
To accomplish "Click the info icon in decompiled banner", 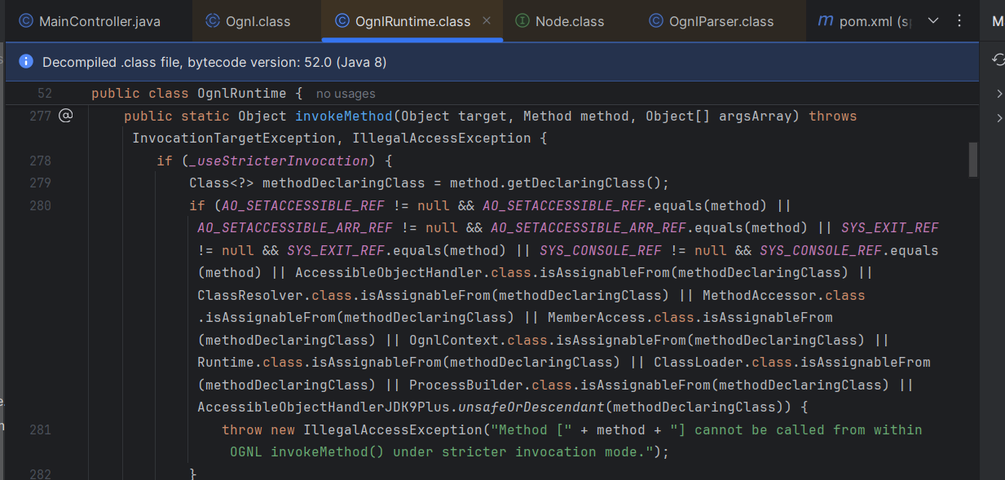I will coord(26,62).
